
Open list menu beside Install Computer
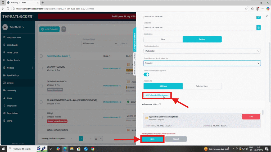click(64, 29)
